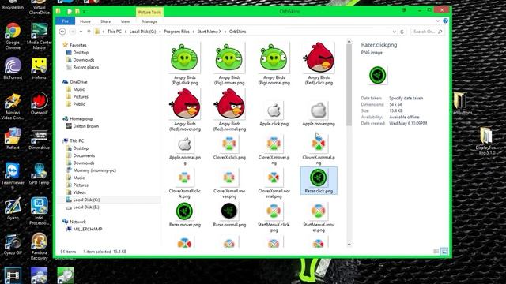Select Angry Birds (Red).click.png file
This screenshot has height=284, width=506.
point(319,64)
